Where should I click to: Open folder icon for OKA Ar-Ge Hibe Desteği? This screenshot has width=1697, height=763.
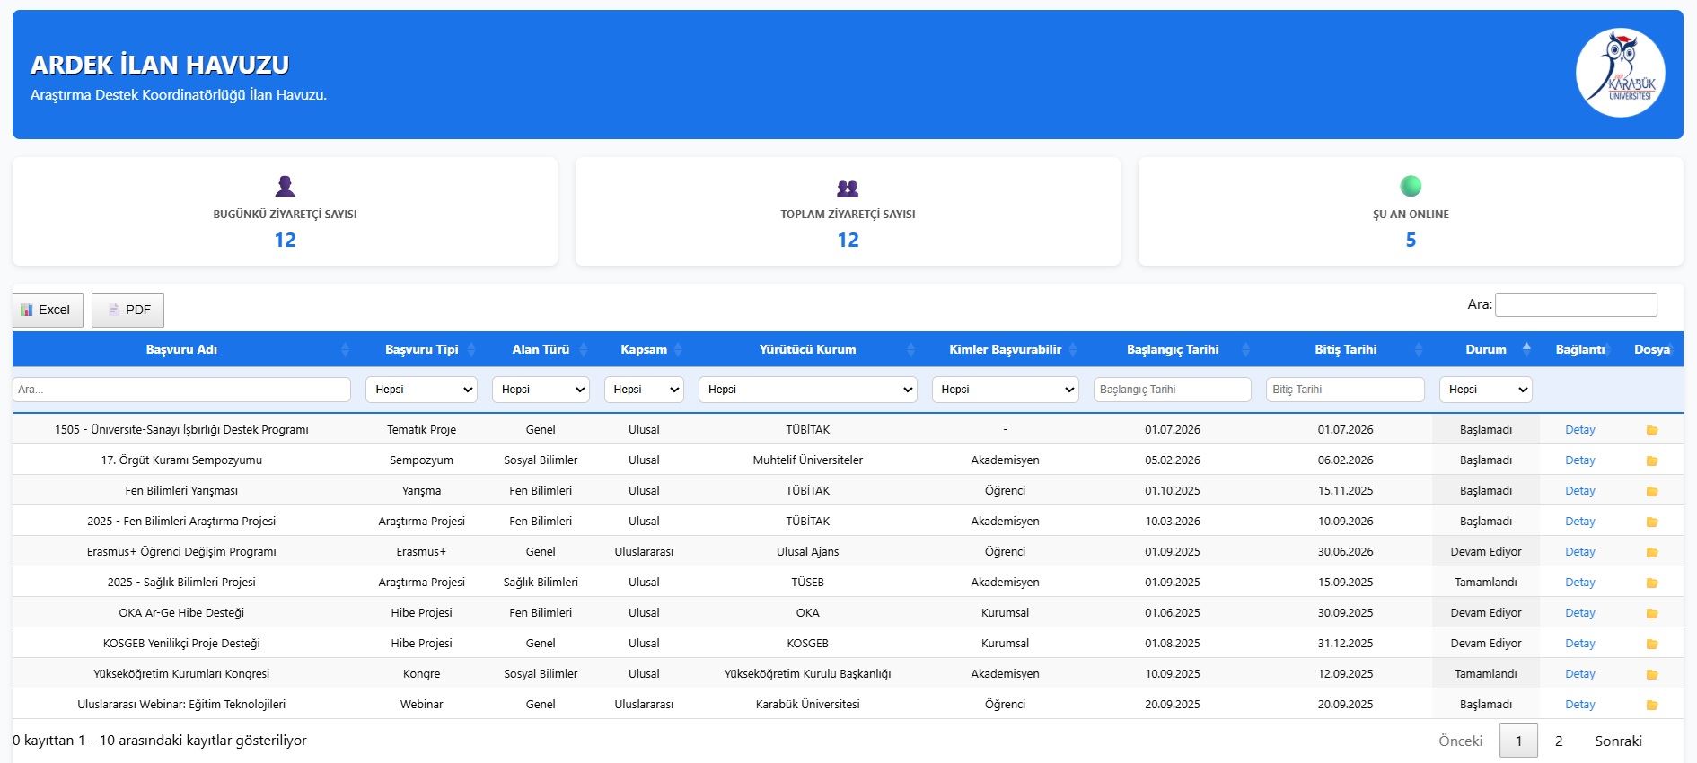(x=1651, y=613)
